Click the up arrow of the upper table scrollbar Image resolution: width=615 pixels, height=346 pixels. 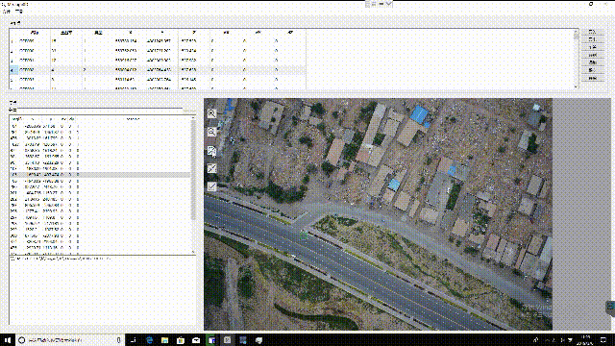pyautogui.click(x=577, y=32)
